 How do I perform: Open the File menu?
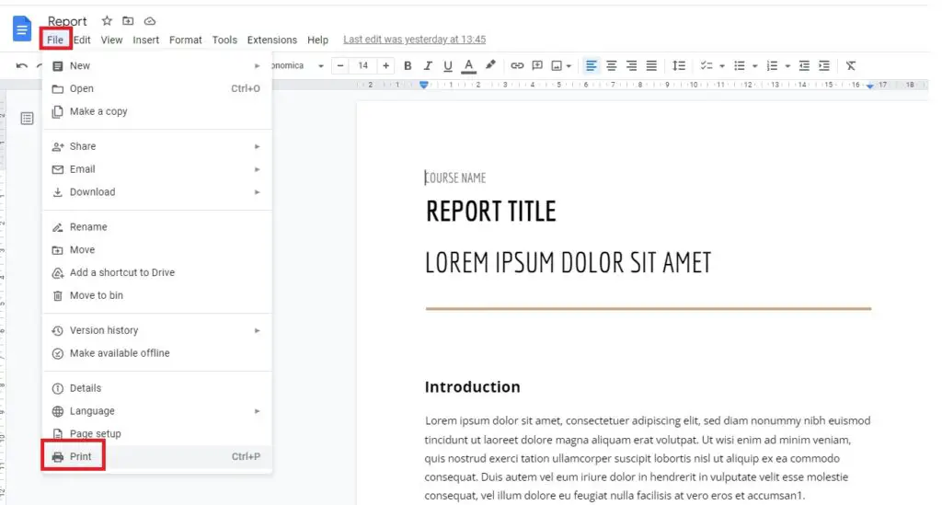click(x=55, y=40)
